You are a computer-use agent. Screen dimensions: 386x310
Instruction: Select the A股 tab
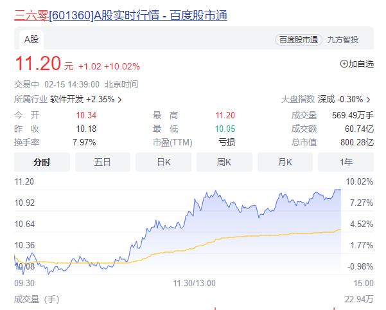31,40
